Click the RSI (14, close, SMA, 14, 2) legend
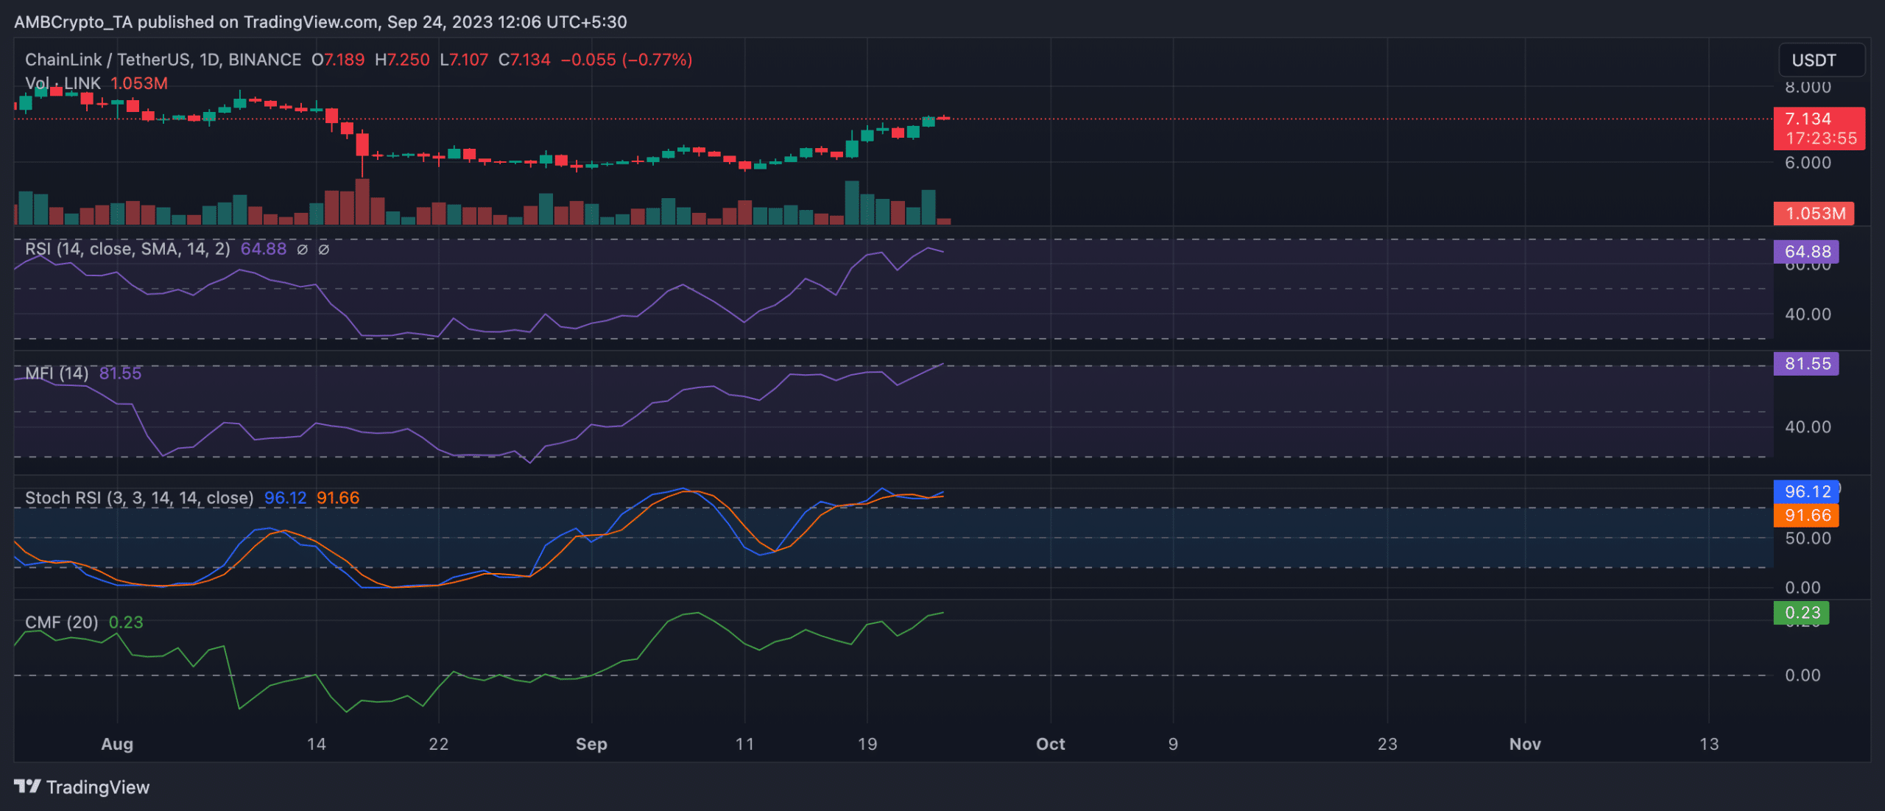 point(127,249)
